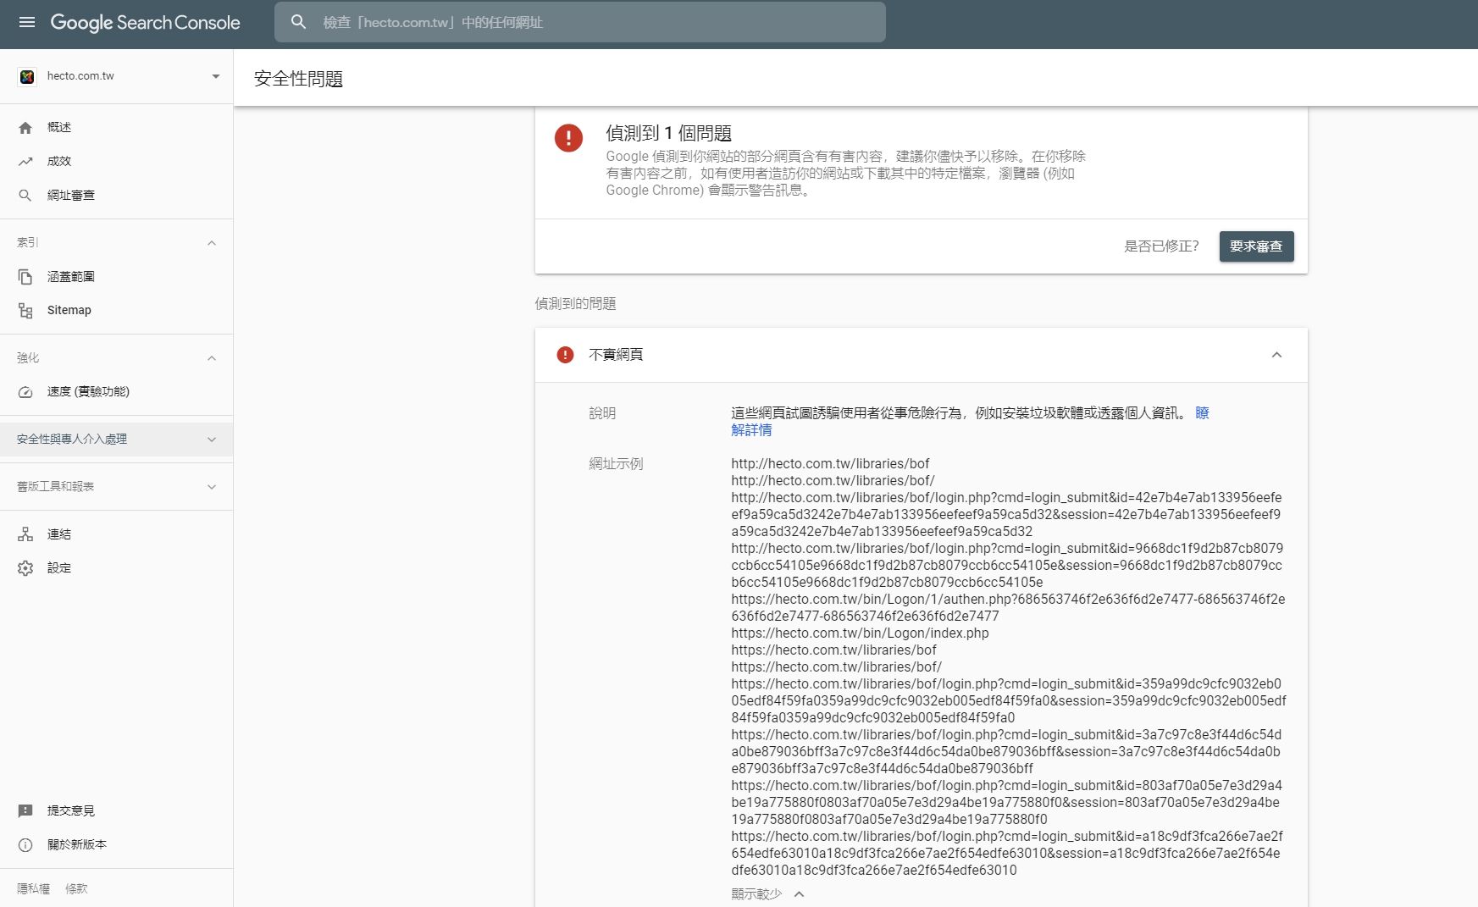
Task: Click the Sitemap sidebar icon
Action: coord(26,310)
